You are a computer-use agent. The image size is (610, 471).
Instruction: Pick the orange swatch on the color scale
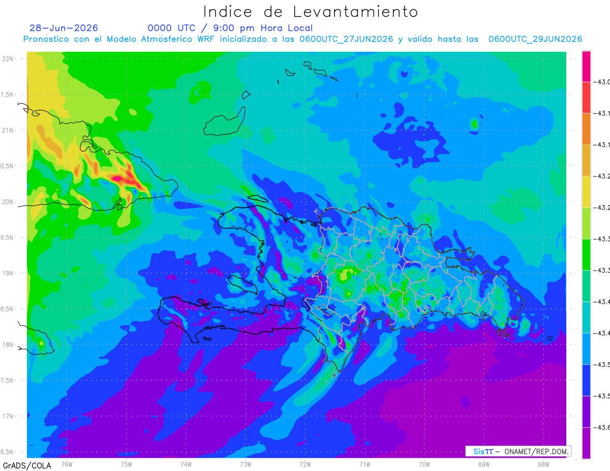pos(586,129)
